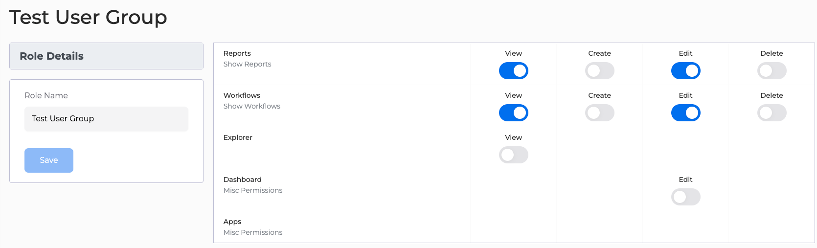Enable the Reports Delete toggle
Viewport: 817px width, 248px height.
(x=772, y=71)
